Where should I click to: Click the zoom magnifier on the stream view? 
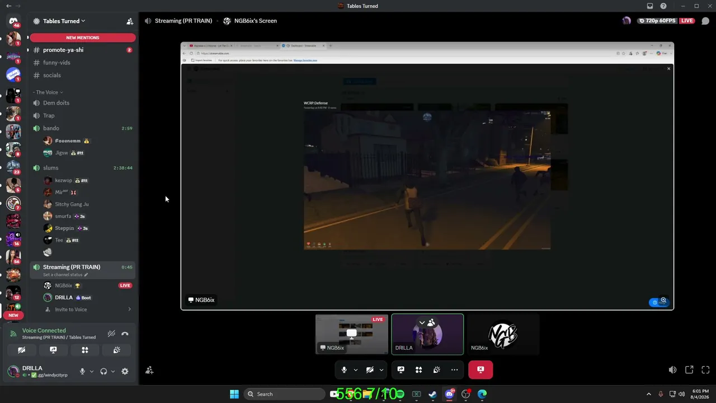click(x=663, y=300)
